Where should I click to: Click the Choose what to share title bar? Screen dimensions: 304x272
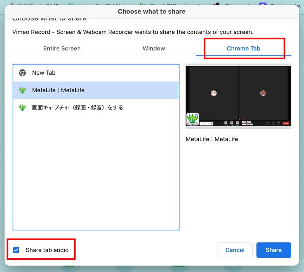tap(152, 12)
